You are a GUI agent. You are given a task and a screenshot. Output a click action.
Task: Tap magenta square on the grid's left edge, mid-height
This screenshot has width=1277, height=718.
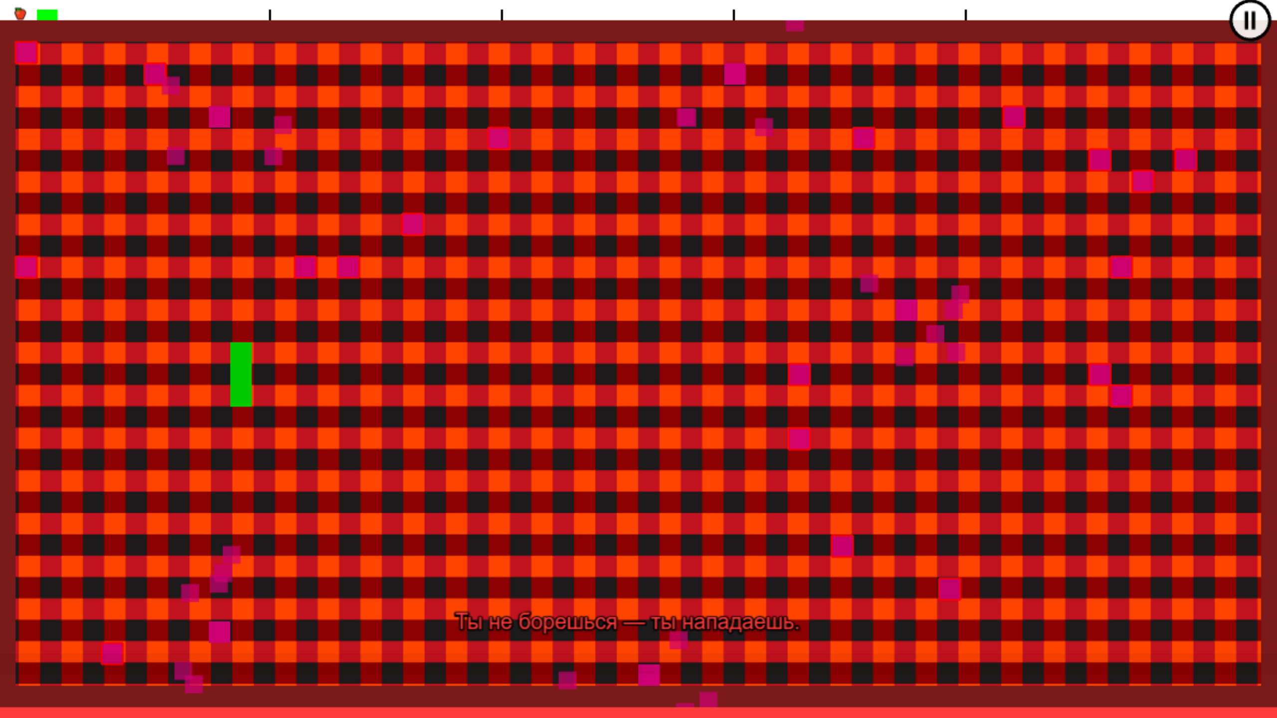pyautogui.click(x=26, y=267)
